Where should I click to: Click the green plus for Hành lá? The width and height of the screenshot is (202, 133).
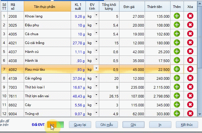[177, 60]
